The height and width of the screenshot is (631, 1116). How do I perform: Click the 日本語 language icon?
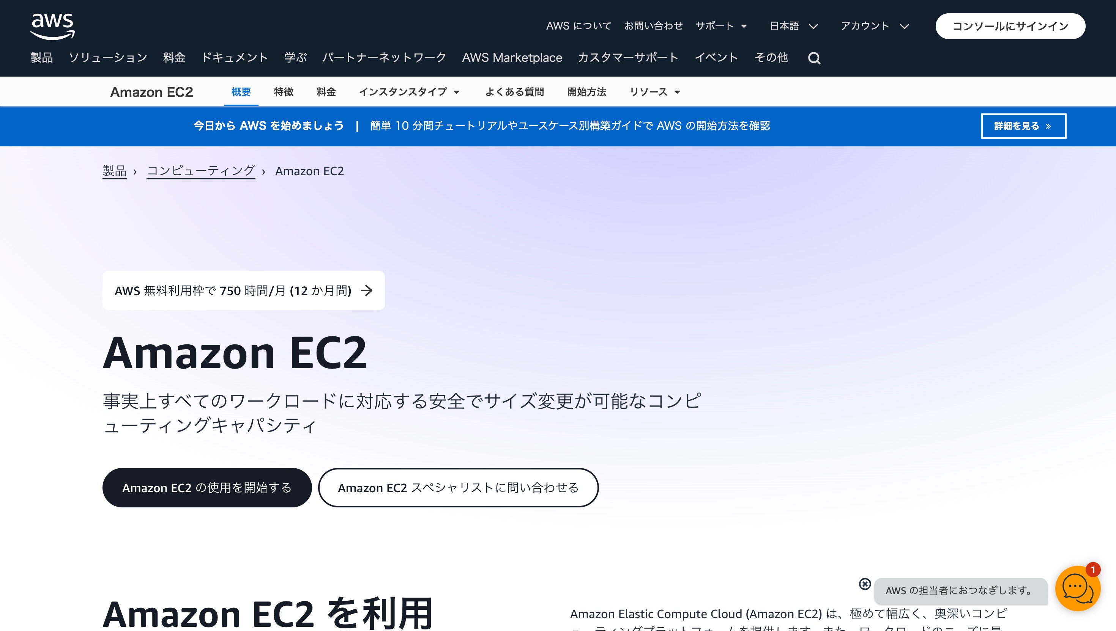[790, 26]
